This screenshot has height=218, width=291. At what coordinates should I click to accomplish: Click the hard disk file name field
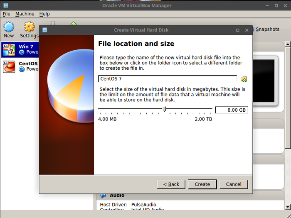point(168,79)
